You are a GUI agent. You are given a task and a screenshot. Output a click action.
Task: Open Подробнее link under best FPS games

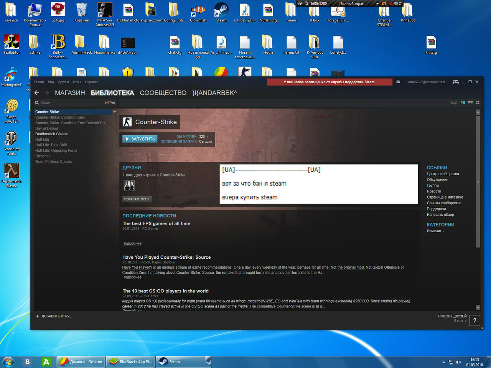pos(132,243)
